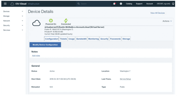Click the Current Total $0.08 text
Screen dimensions: 177x96
tap(58, 34)
